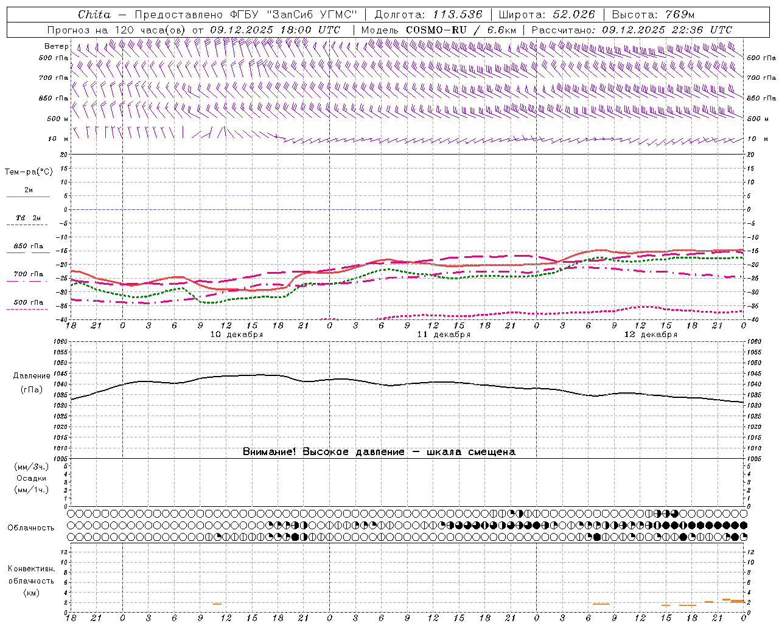
Task: Click the dotted magenta legend line under "500 гПа" legend
Action: [27, 309]
